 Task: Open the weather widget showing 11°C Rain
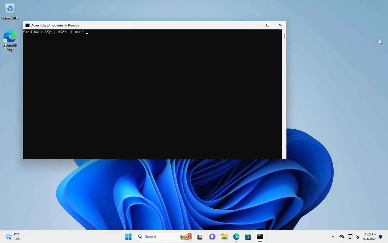coord(13,237)
